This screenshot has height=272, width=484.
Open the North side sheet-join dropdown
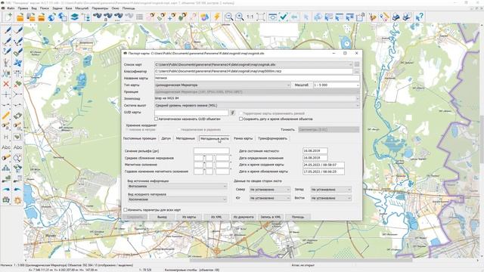pos(288,190)
